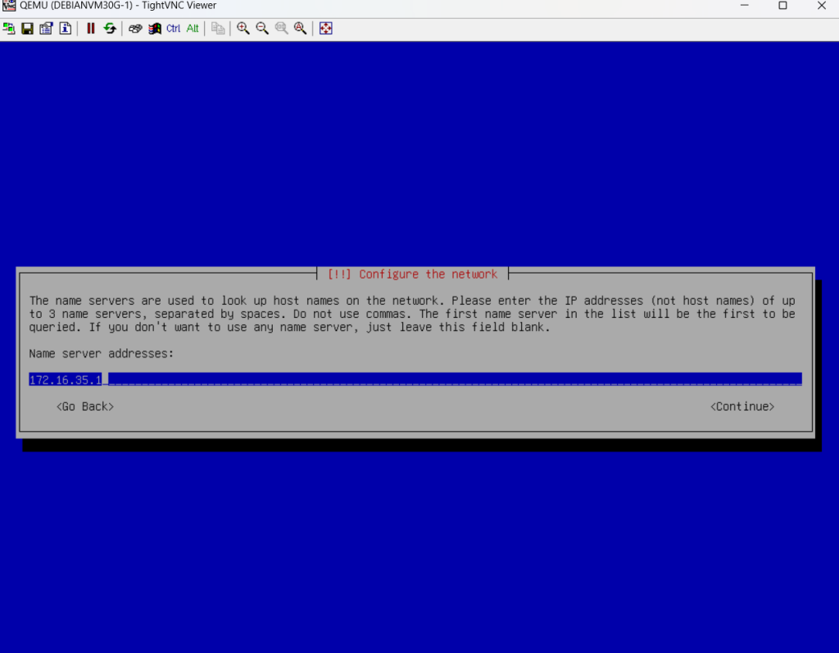Open the TightVNC window system menu icon
Screen dimensions: 839x653
[9, 6]
